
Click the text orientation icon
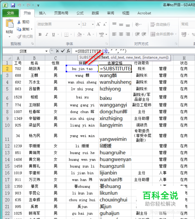(x=137, y=25)
